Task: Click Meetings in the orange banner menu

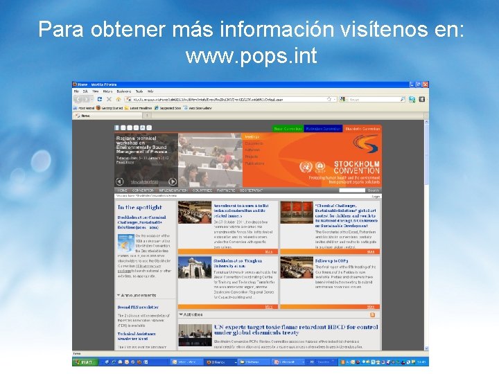Action: tap(252, 136)
